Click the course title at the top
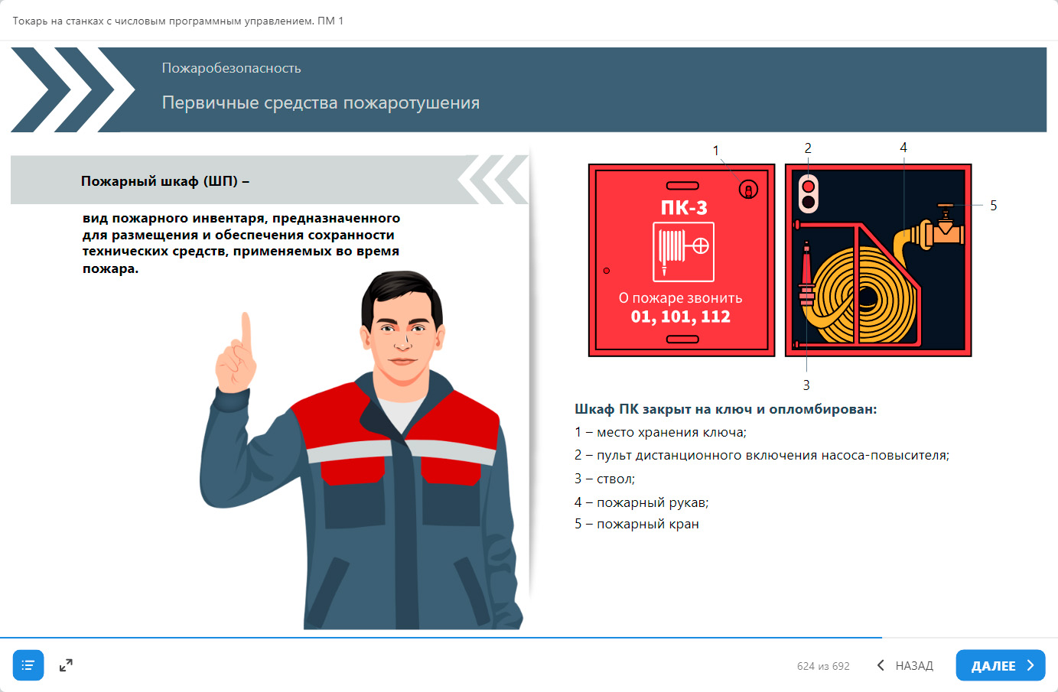Image resolution: width=1058 pixels, height=692 pixels. click(x=177, y=21)
